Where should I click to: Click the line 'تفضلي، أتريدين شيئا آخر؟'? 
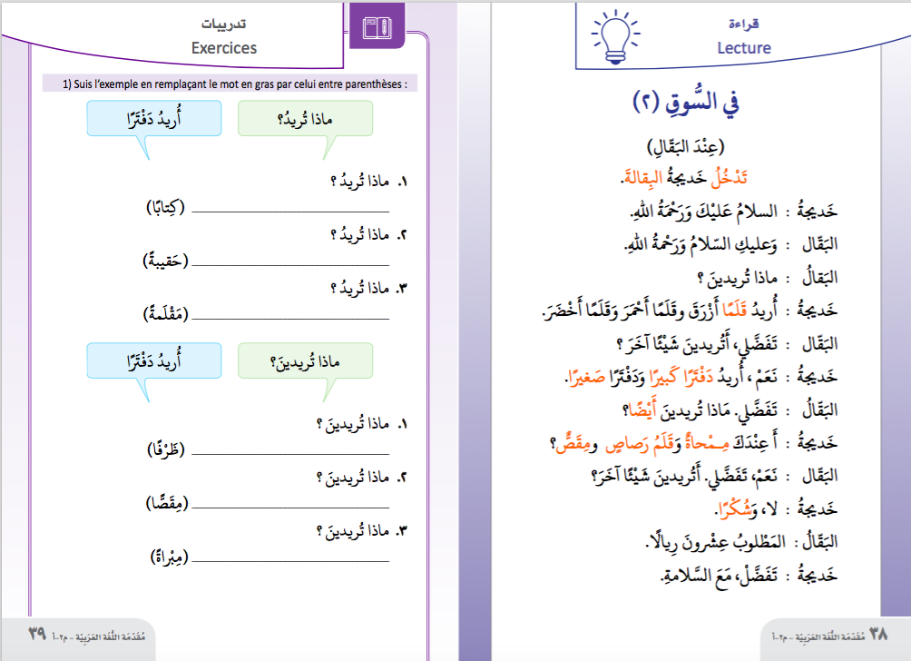(x=697, y=344)
